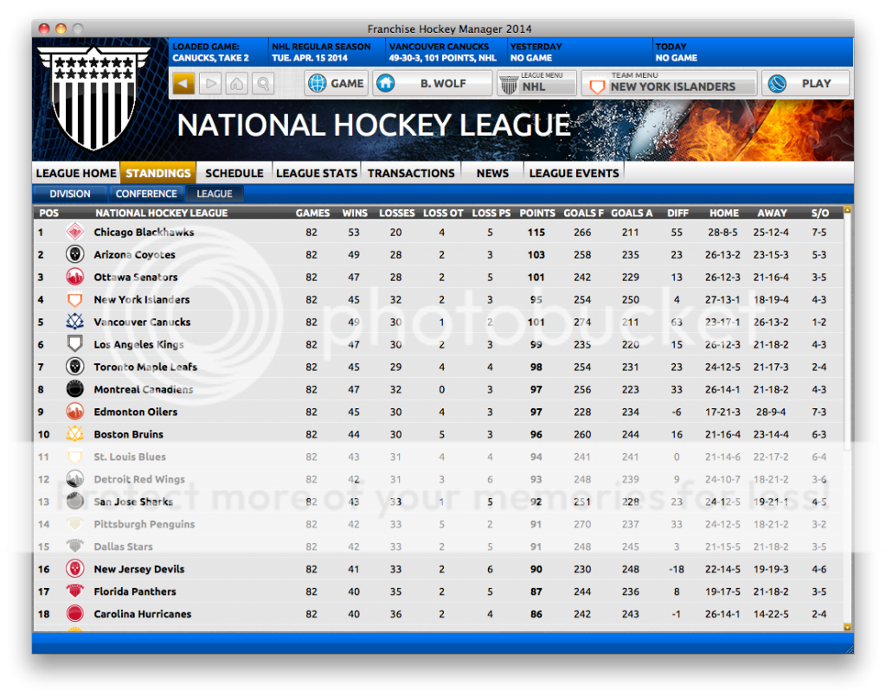
Task: Expand the New York Islanders team menu
Action: (669, 84)
